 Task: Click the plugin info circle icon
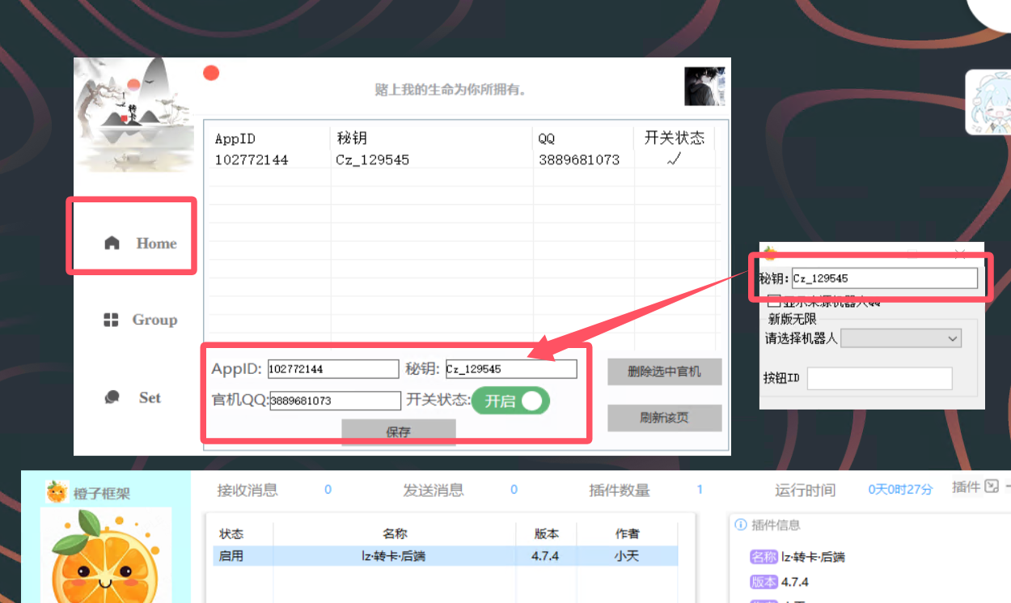(740, 524)
